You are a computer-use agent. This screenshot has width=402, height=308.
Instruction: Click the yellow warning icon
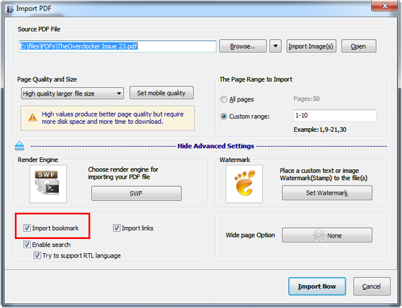click(32, 117)
